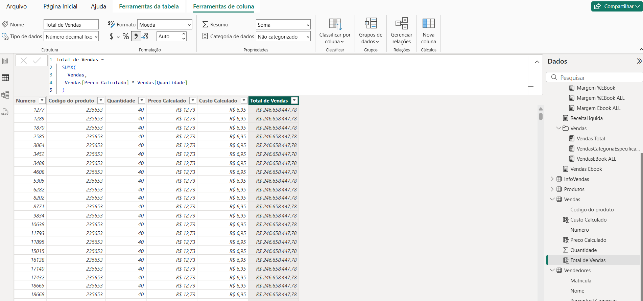Expand the Produtos table
The width and height of the screenshot is (643, 301).
[x=552, y=189]
